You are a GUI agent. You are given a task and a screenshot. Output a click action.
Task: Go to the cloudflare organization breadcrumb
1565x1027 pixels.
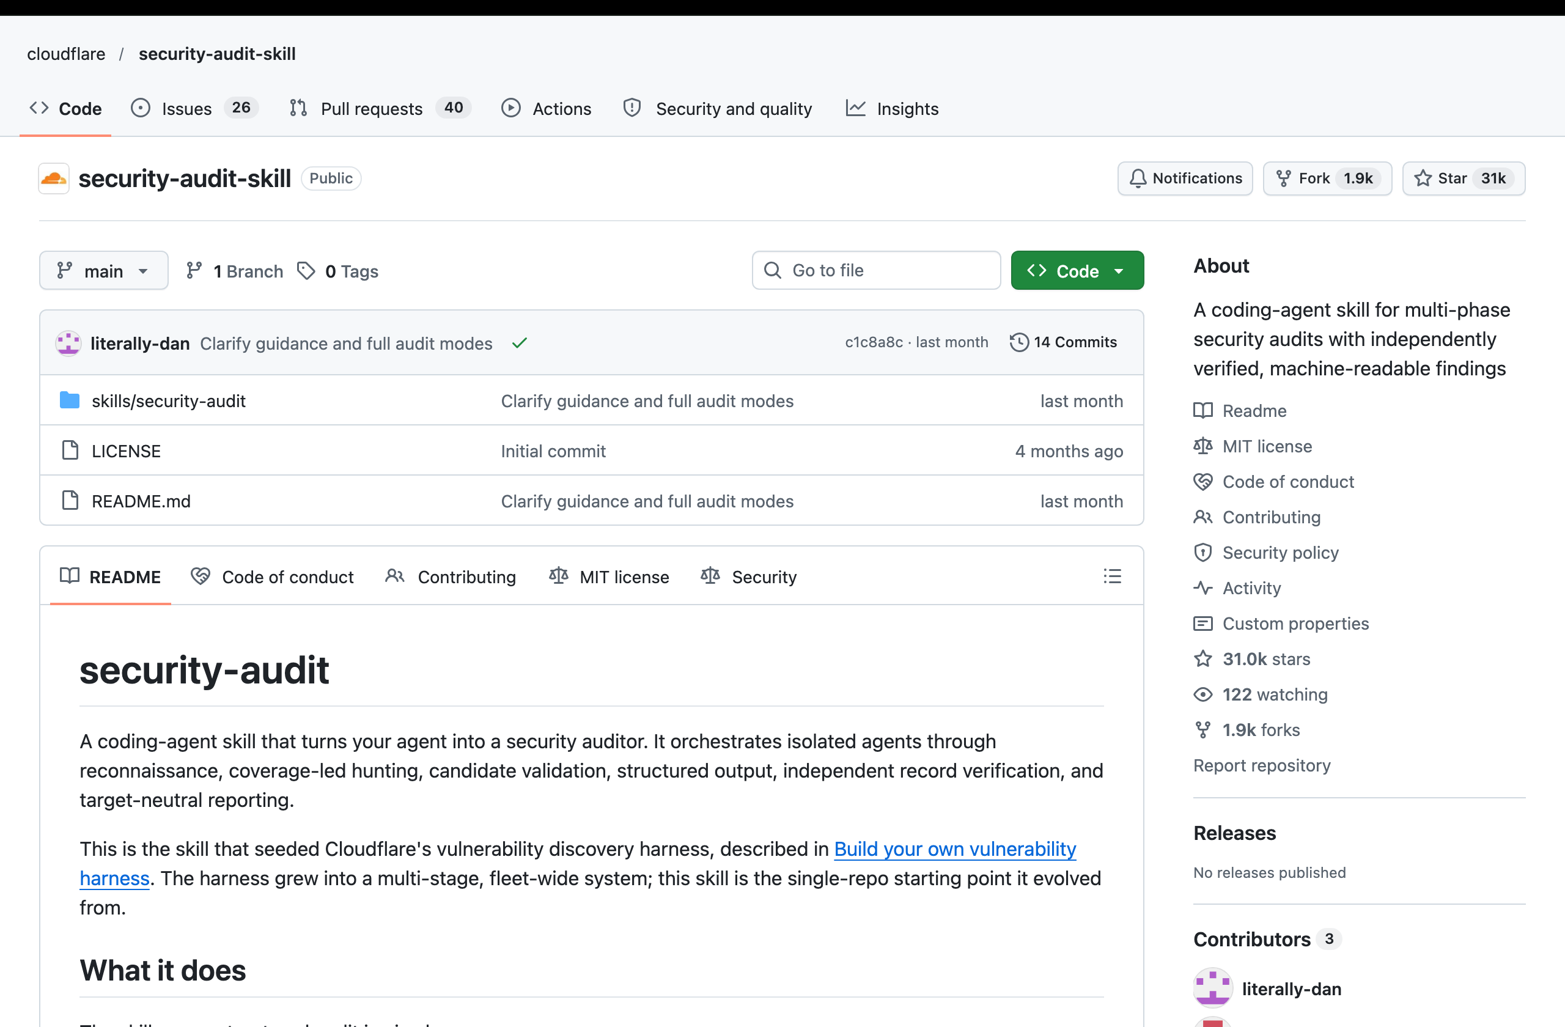(x=66, y=54)
